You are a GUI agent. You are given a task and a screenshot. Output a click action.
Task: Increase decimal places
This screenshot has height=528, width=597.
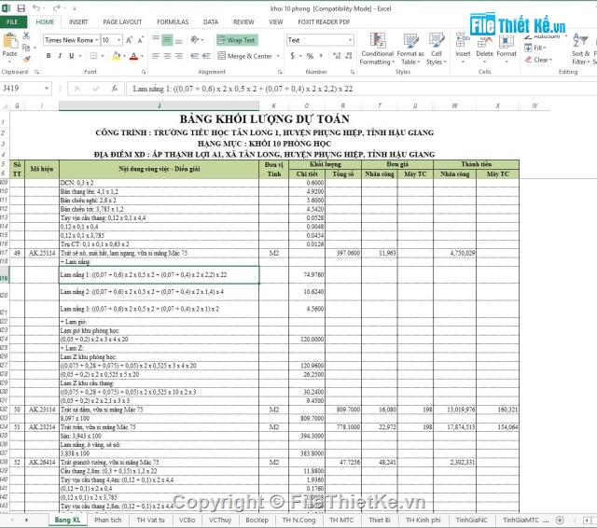(337, 56)
